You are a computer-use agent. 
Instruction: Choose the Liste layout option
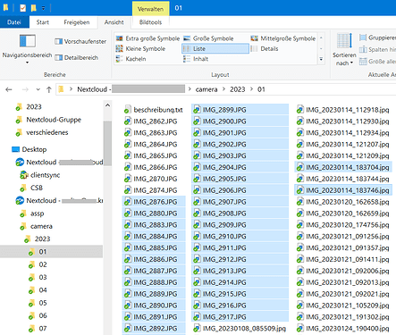215,48
